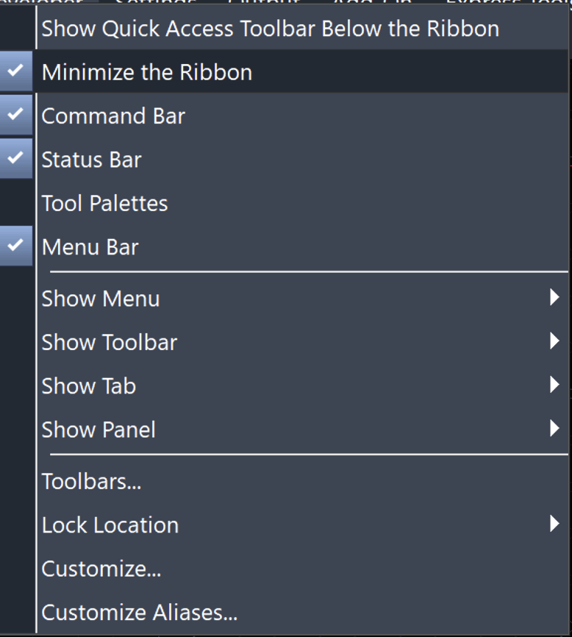The height and width of the screenshot is (637, 572).
Task: Expand the Show Menu submenu arrow
Action: [554, 298]
